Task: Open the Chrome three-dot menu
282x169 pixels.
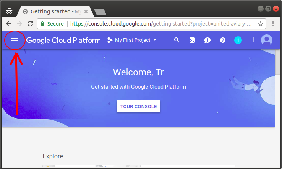Action: coord(273,24)
